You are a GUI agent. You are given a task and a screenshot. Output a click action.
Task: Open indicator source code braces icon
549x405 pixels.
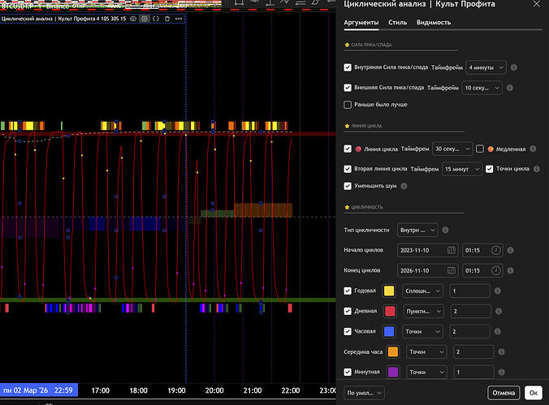tap(156, 18)
